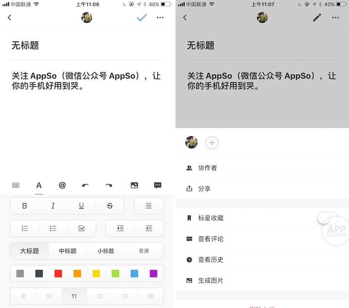Add a collaborator with plus button
Image resolution: width=349 pixels, height=308 pixels.
coord(212,142)
